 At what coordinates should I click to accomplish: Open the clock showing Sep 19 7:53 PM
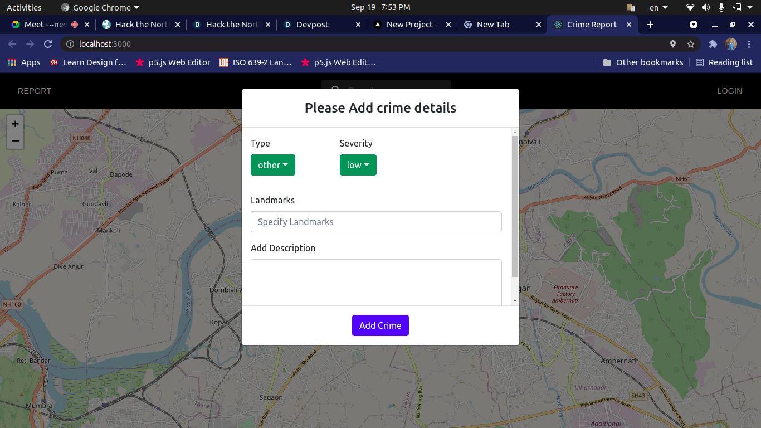click(380, 7)
